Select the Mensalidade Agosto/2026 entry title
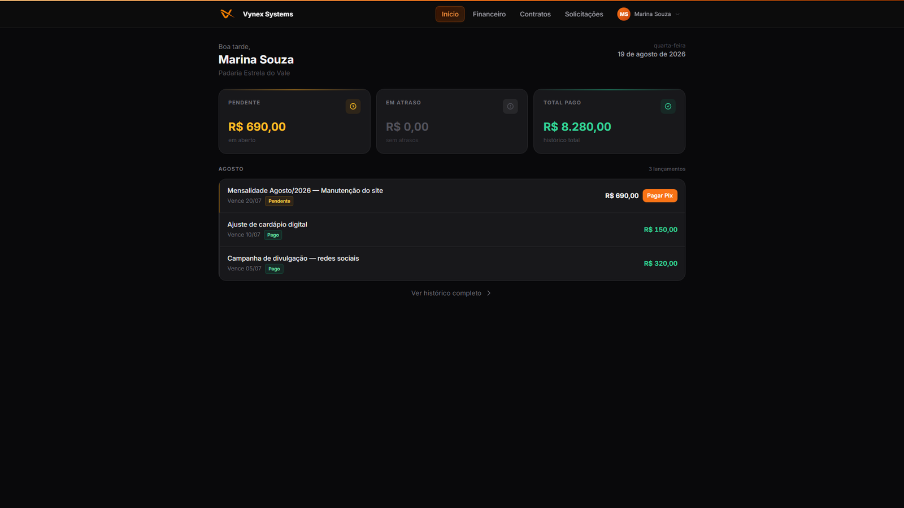904x508 pixels. [305, 191]
